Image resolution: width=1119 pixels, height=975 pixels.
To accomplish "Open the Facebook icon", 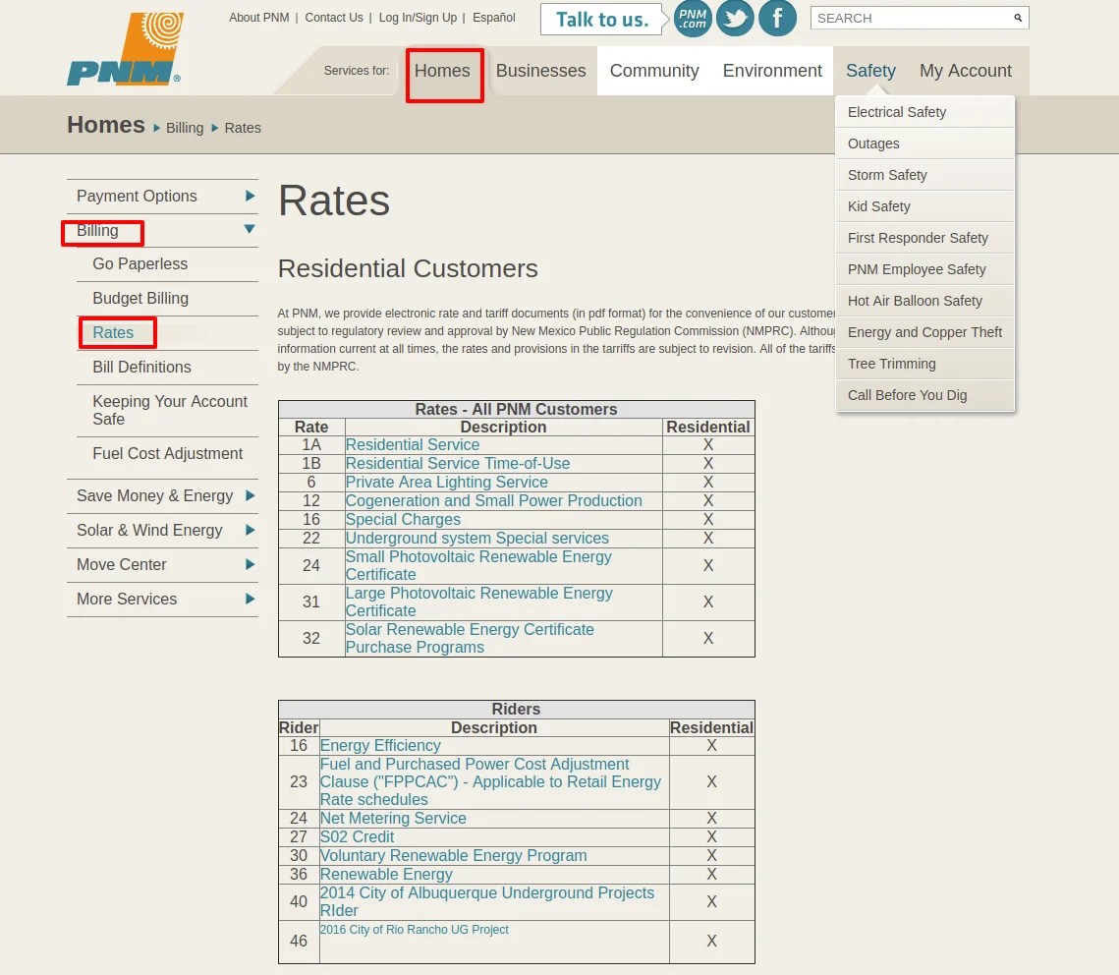I will point(777,19).
